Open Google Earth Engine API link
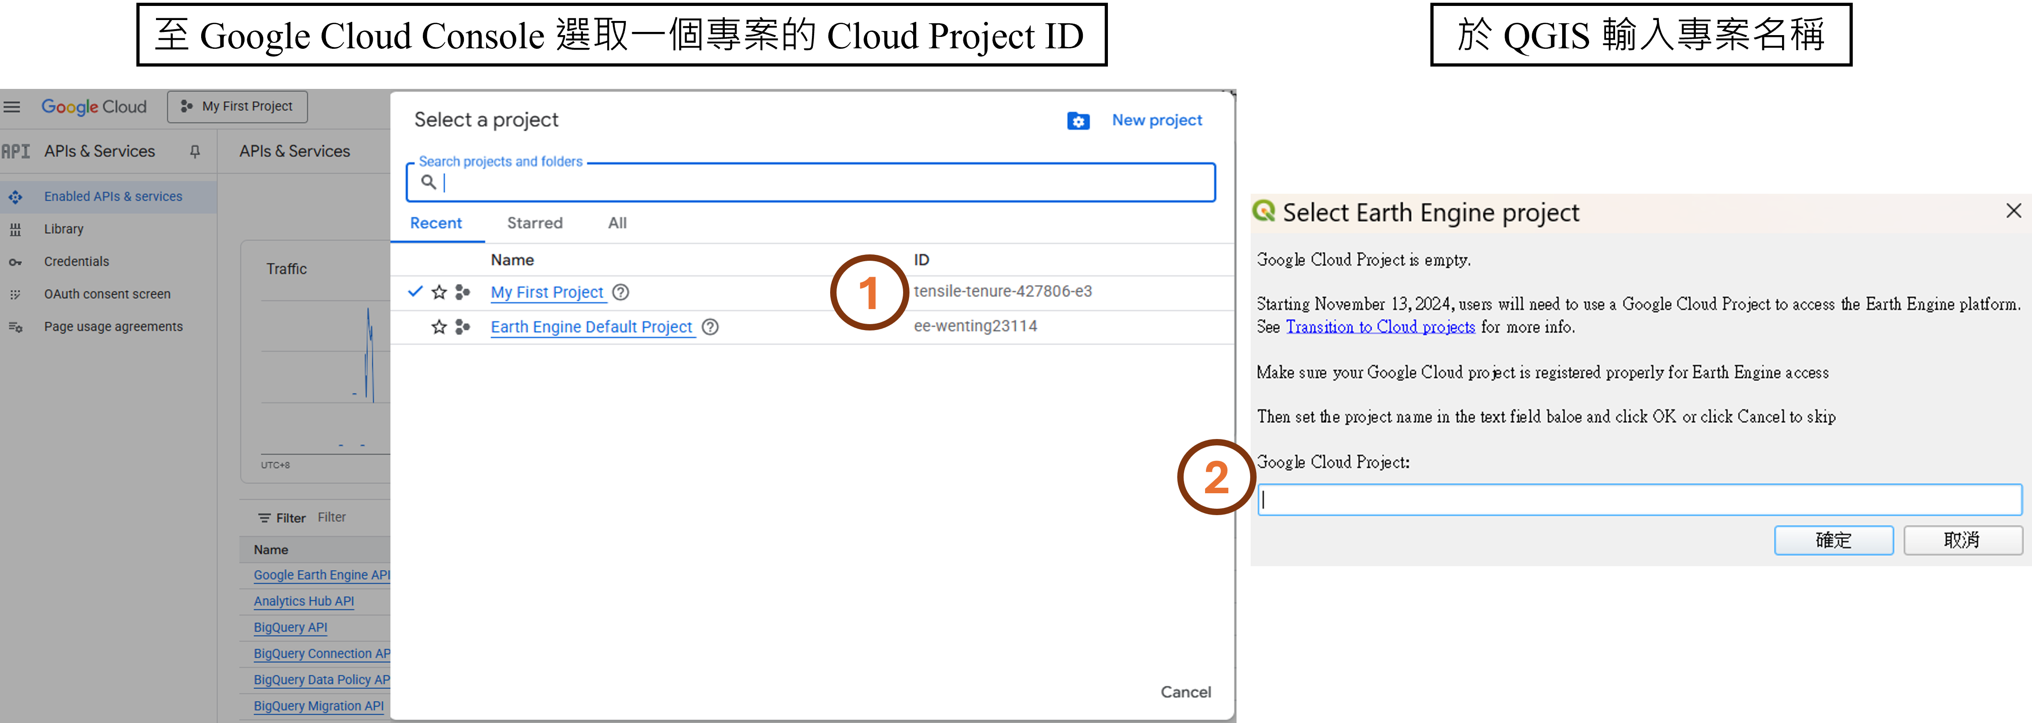 tap(322, 576)
